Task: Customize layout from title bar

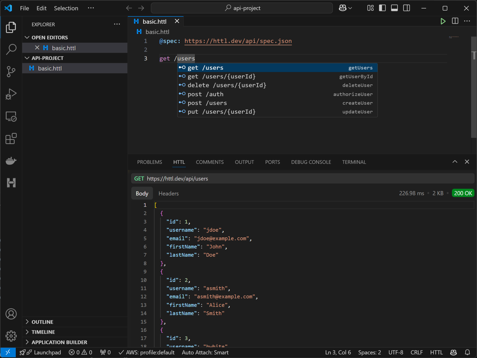Action: 370,8
